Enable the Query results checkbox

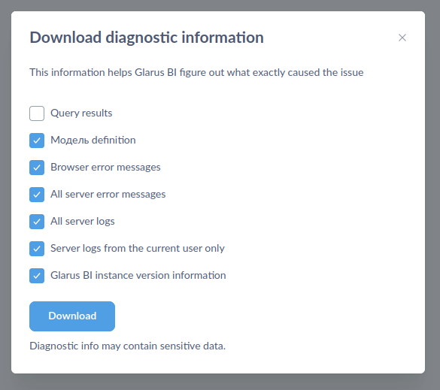pos(37,113)
